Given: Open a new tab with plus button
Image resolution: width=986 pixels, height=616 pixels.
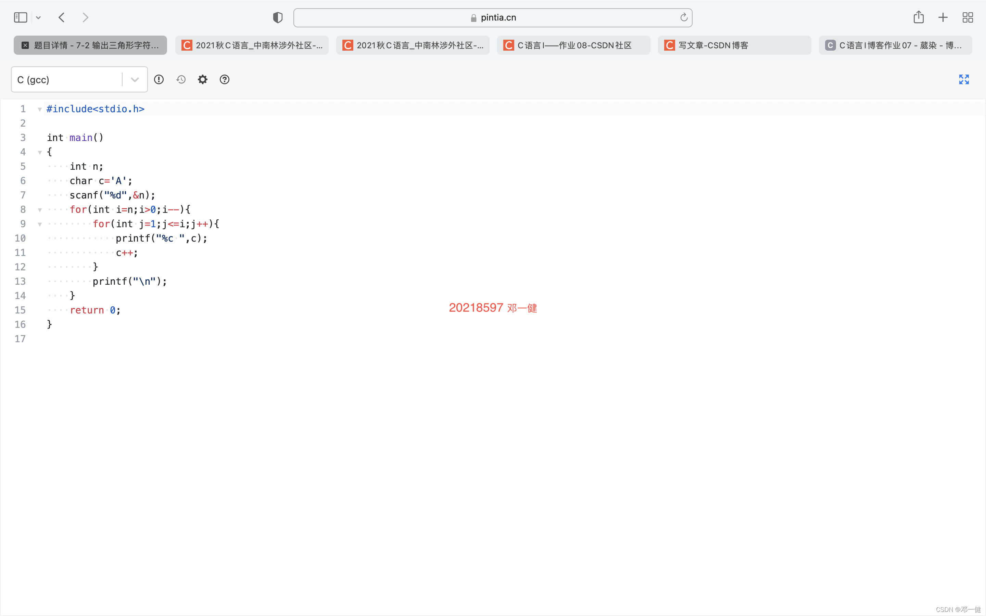Looking at the screenshot, I should click(943, 17).
